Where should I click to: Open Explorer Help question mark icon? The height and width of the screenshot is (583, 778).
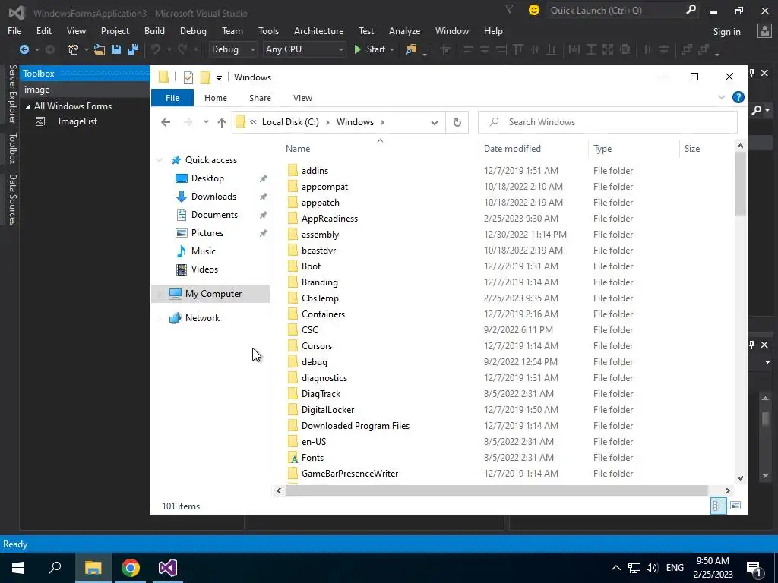click(x=738, y=98)
